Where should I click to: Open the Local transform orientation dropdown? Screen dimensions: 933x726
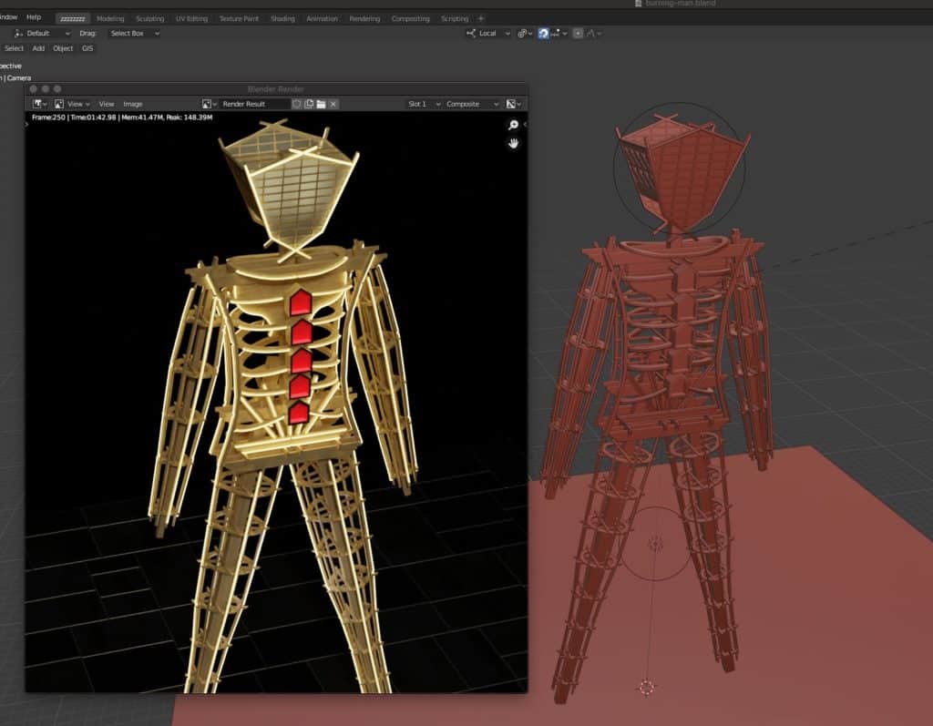[x=488, y=34]
